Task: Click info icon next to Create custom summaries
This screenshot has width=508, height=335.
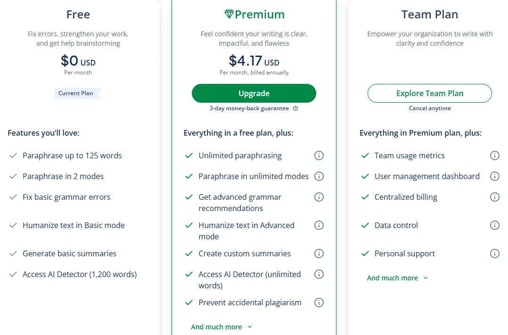Action: (x=319, y=253)
